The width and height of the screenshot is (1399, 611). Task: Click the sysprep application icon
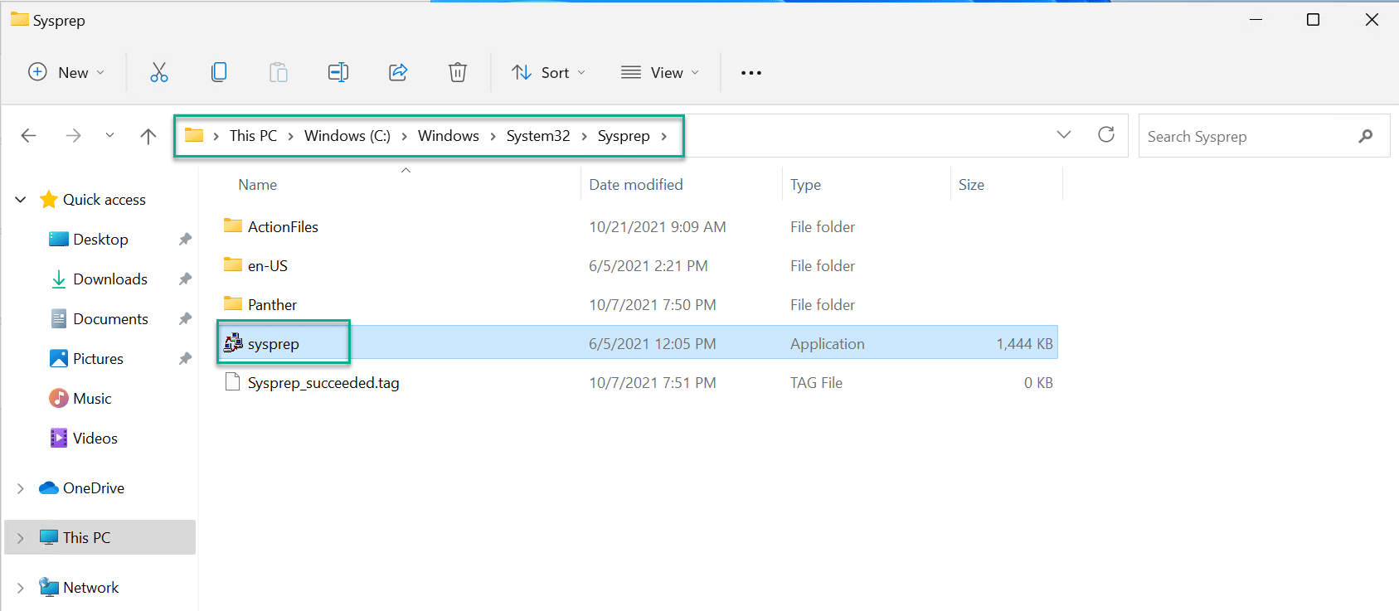point(234,343)
